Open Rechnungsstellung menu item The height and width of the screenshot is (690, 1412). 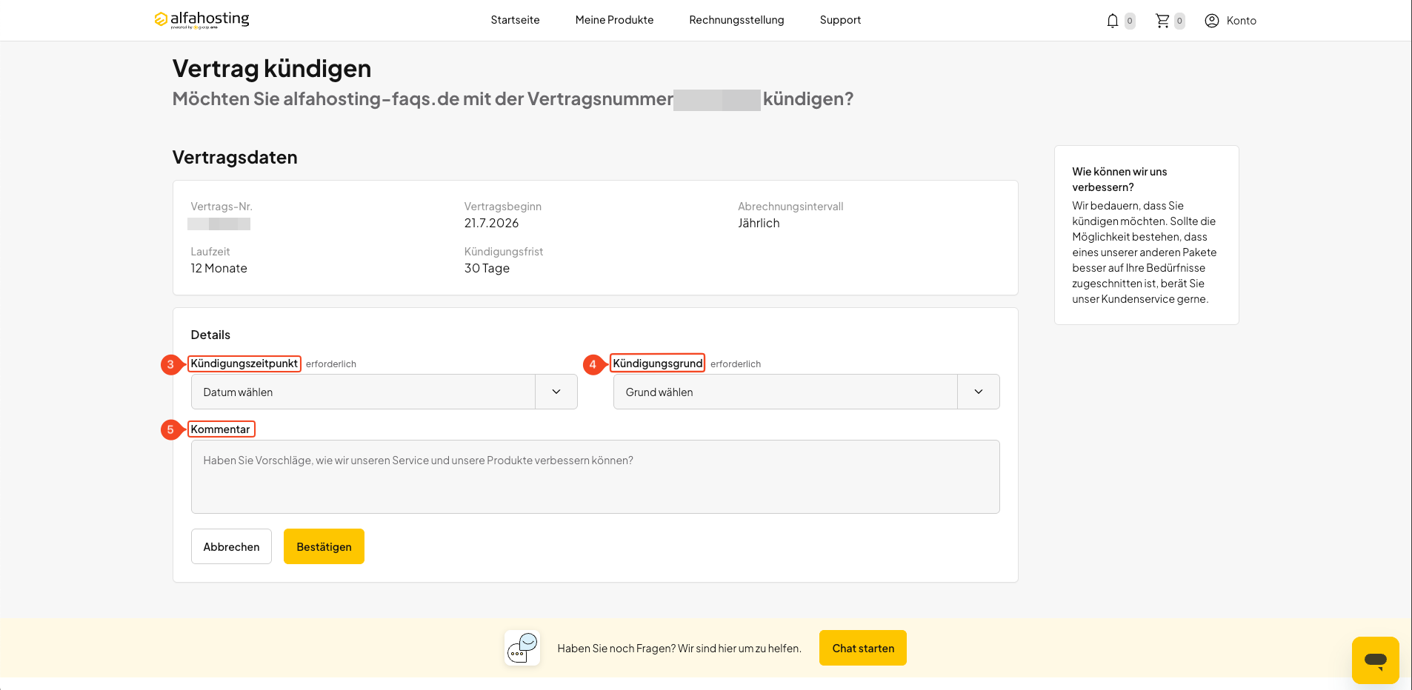click(736, 20)
